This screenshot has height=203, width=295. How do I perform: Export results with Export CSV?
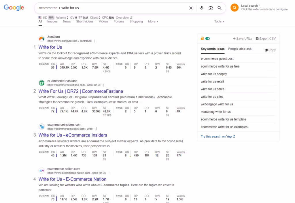(x=266, y=39)
